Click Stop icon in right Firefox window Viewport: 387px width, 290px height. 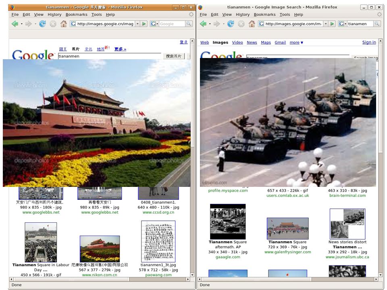pyautogui.click(x=241, y=24)
